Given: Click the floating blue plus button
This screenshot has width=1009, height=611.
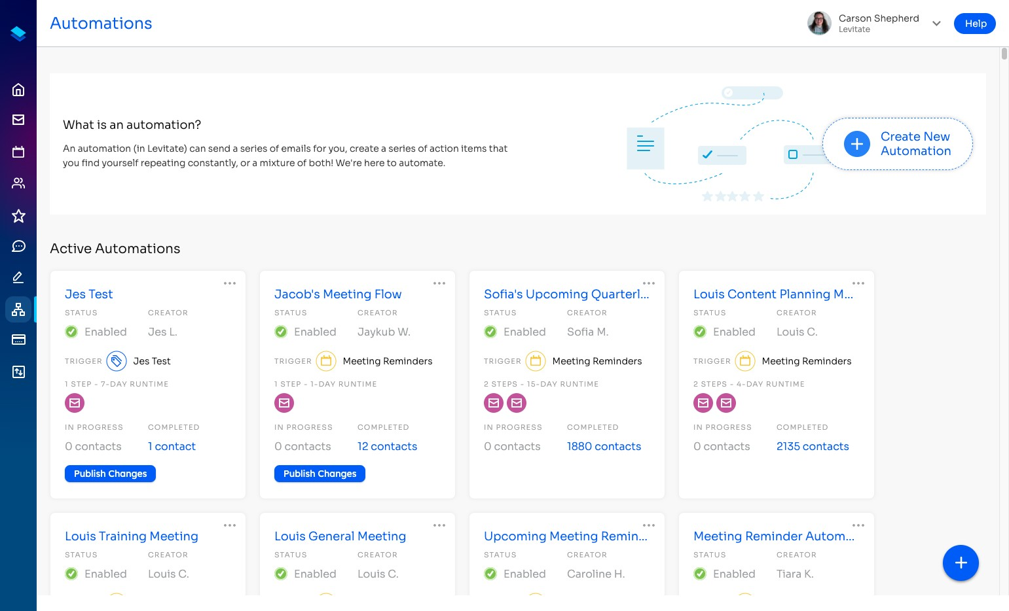Looking at the screenshot, I should point(961,563).
